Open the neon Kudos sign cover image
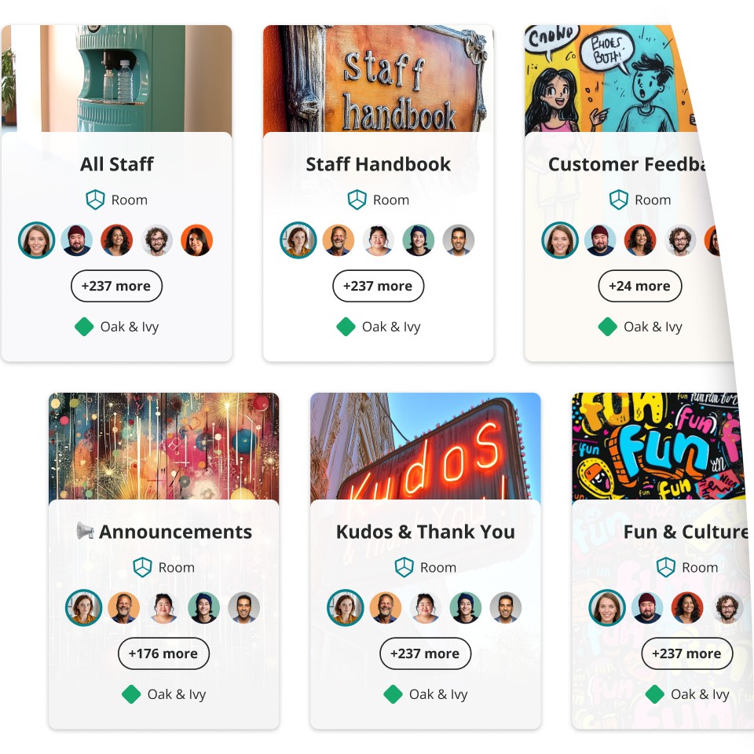This screenshot has height=754, width=754. click(425, 446)
